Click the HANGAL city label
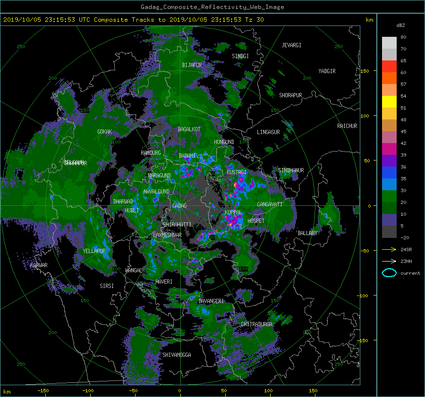The width and height of the screenshot is (425, 397). pyautogui.click(x=134, y=270)
